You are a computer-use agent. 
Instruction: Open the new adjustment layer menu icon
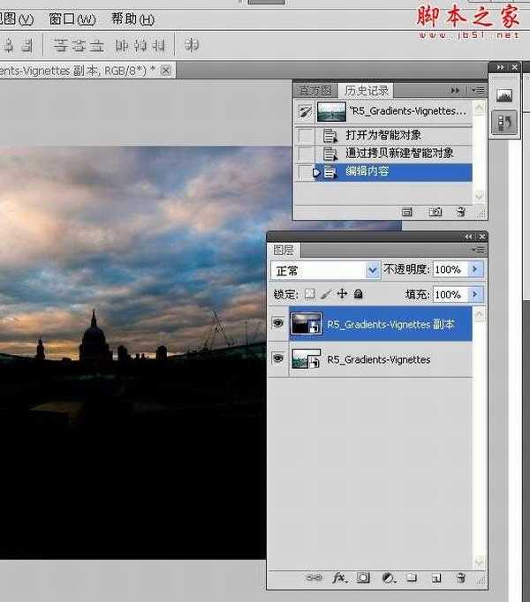[x=388, y=578]
